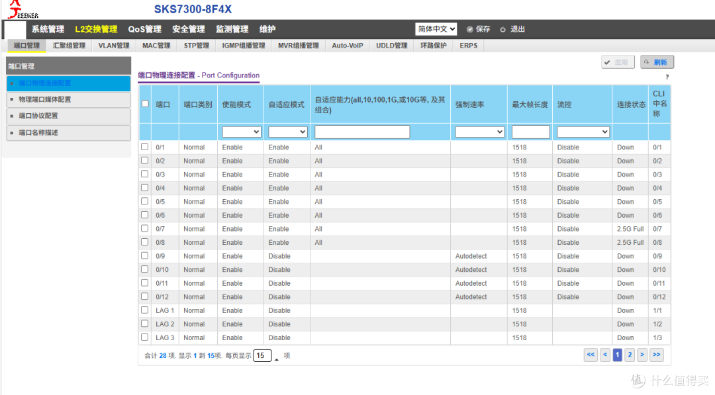Click the 最大帧长度 filter input field
This screenshot has width=715, height=395.
[x=530, y=132]
